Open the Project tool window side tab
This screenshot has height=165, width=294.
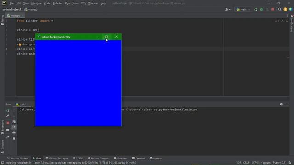[2, 20]
